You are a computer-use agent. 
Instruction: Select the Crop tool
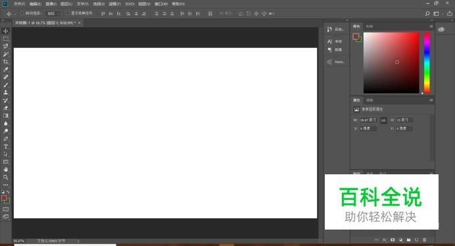pos(5,62)
